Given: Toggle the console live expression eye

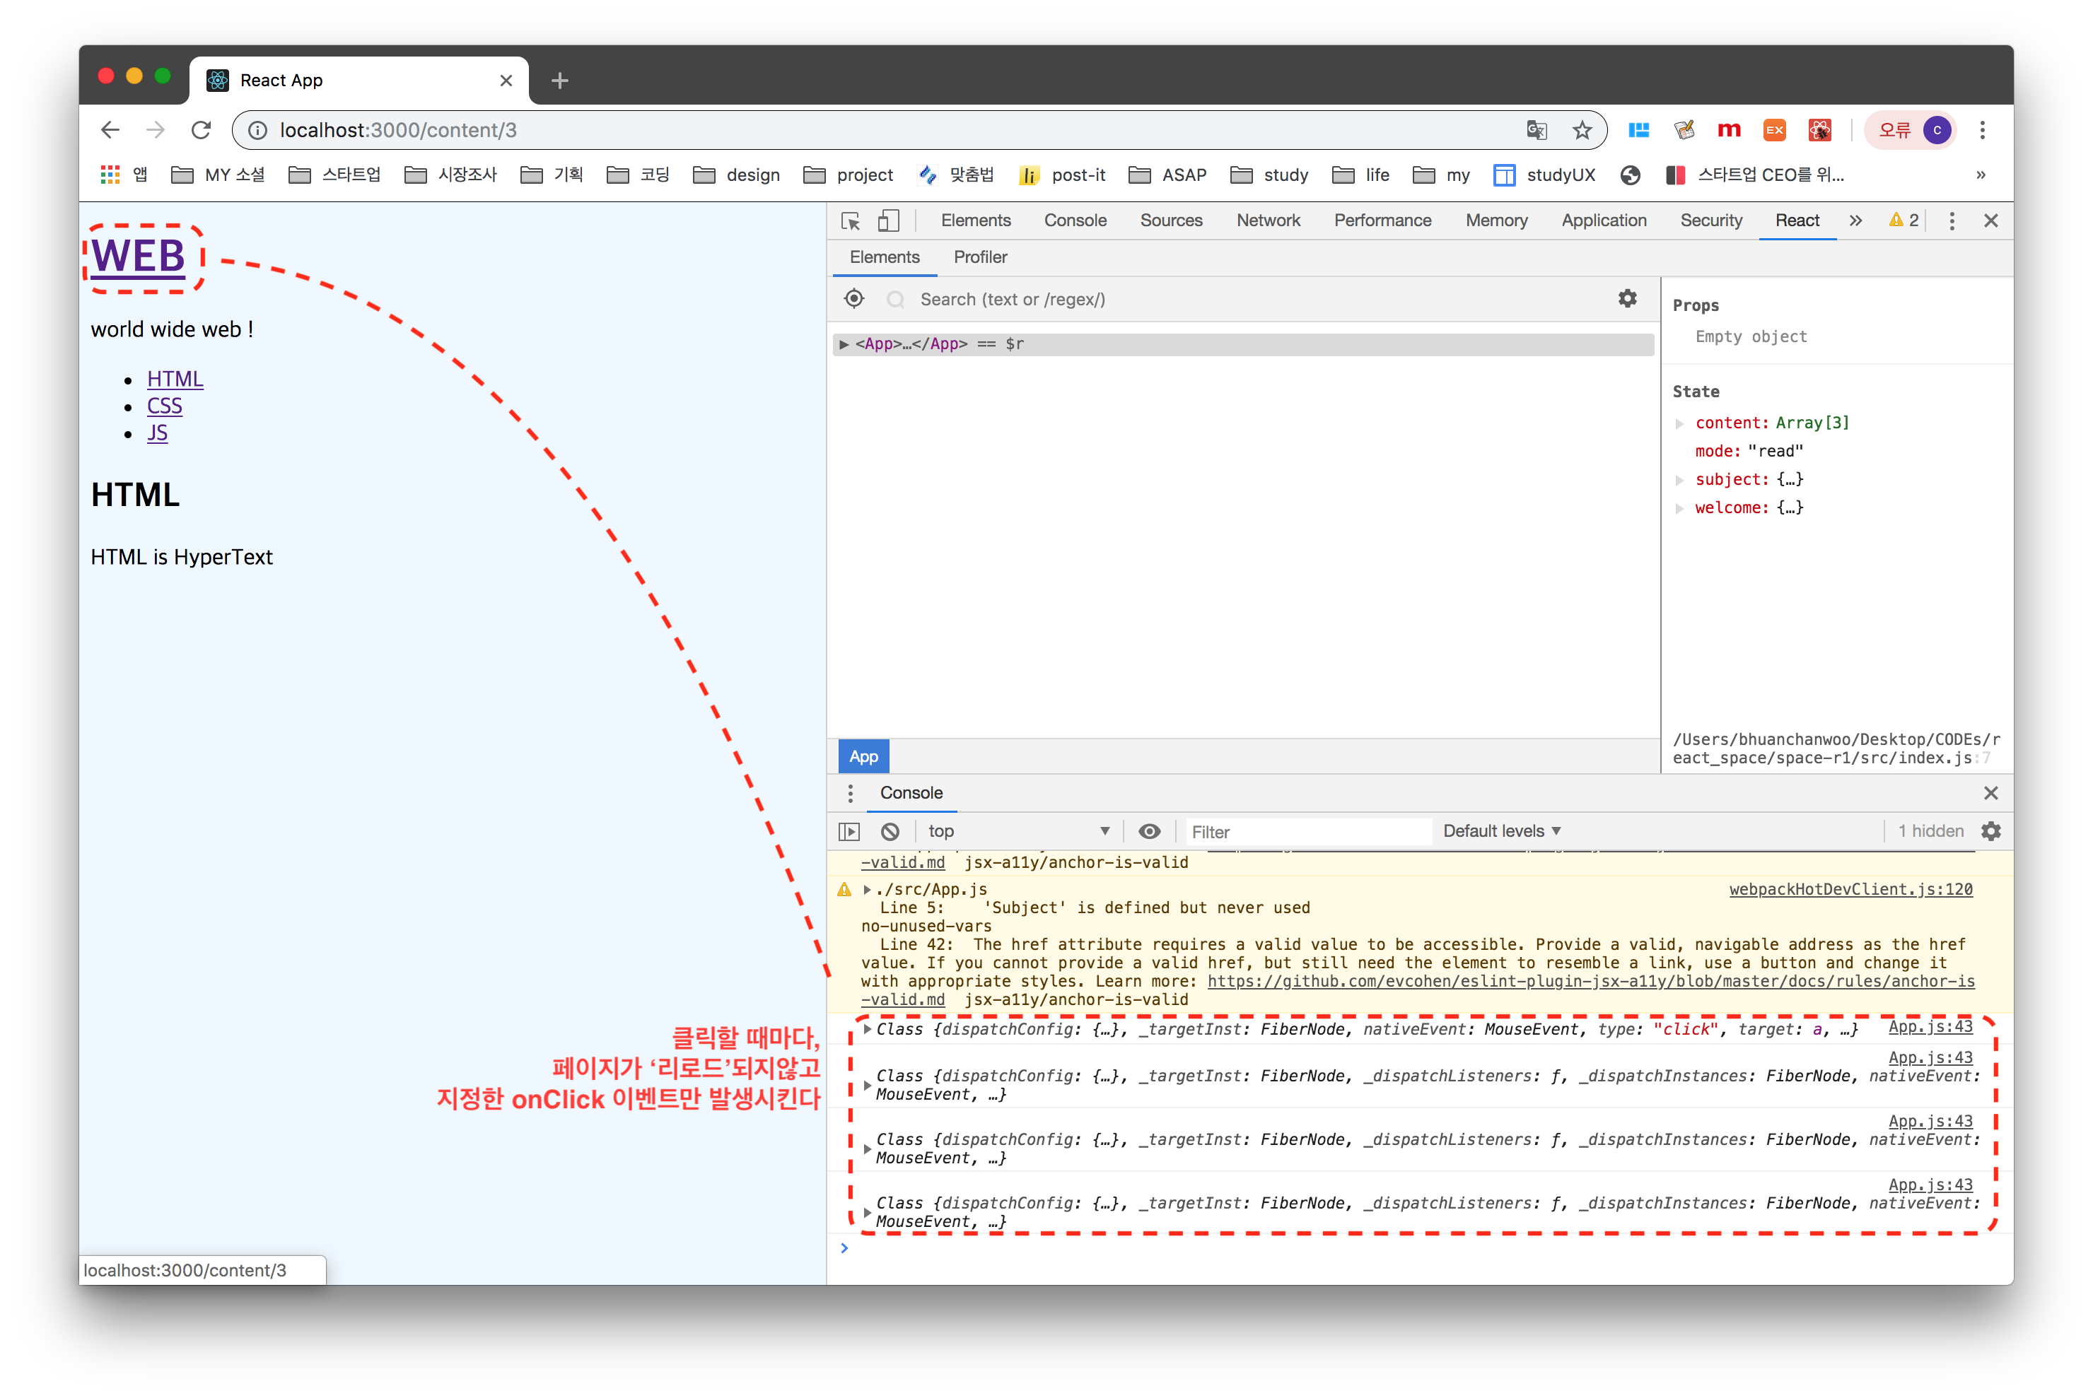Looking at the screenshot, I should click(x=1150, y=831).
